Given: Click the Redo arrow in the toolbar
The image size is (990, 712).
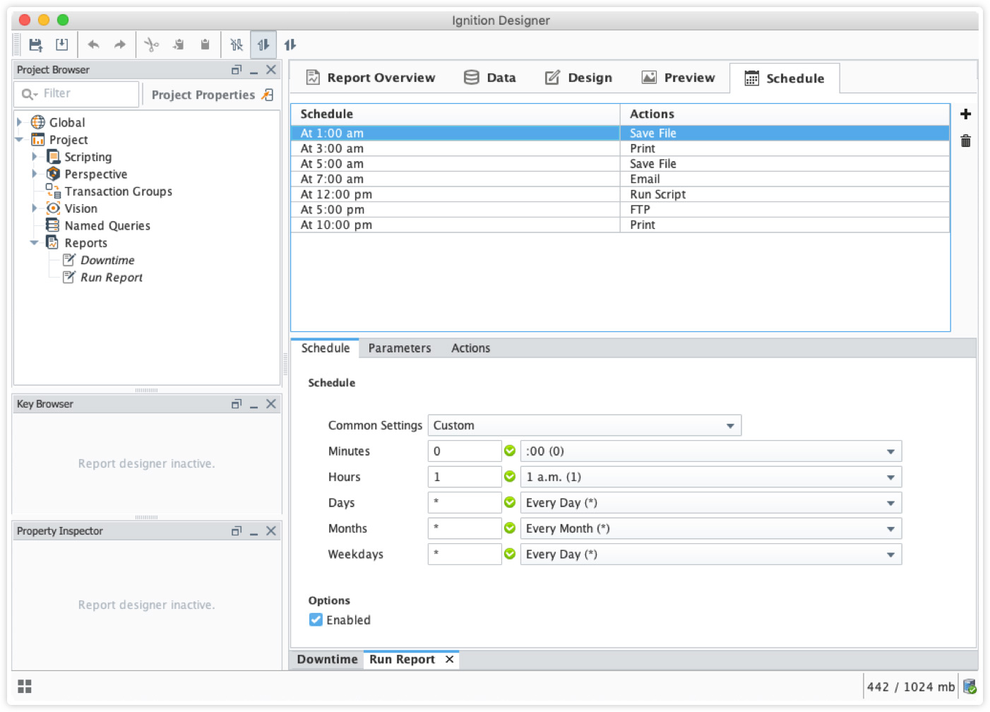Looking at the screenshot, I should coord(120,45).
